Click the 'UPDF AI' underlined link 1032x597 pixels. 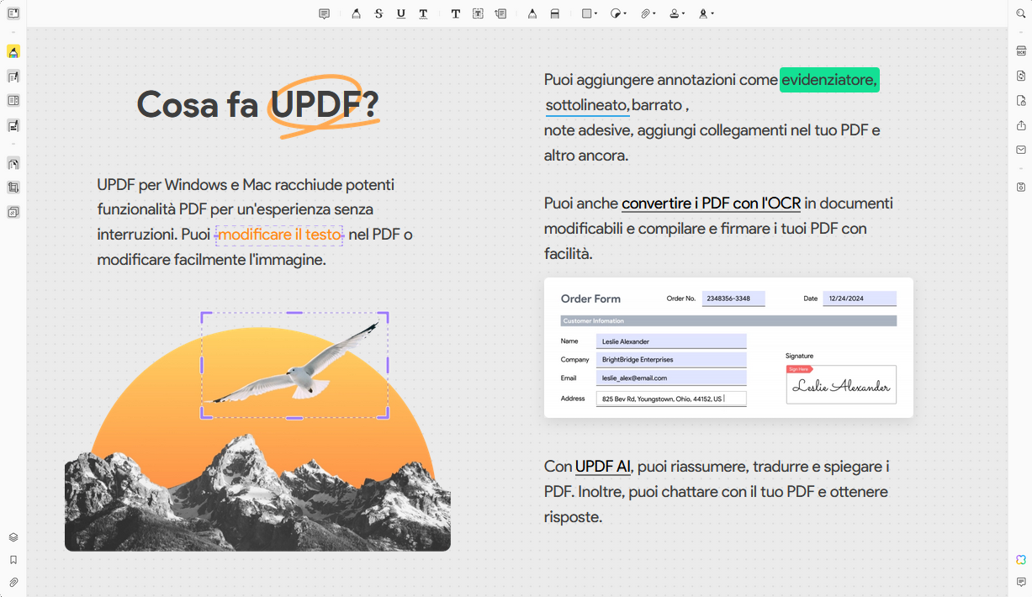click(603, 467)
